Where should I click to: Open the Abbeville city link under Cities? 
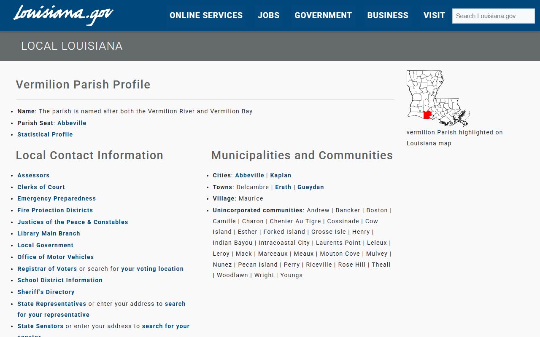pyautogui.click(x=249, y=175)
